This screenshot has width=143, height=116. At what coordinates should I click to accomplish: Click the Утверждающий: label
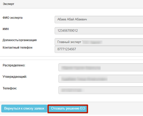(15, 77)
